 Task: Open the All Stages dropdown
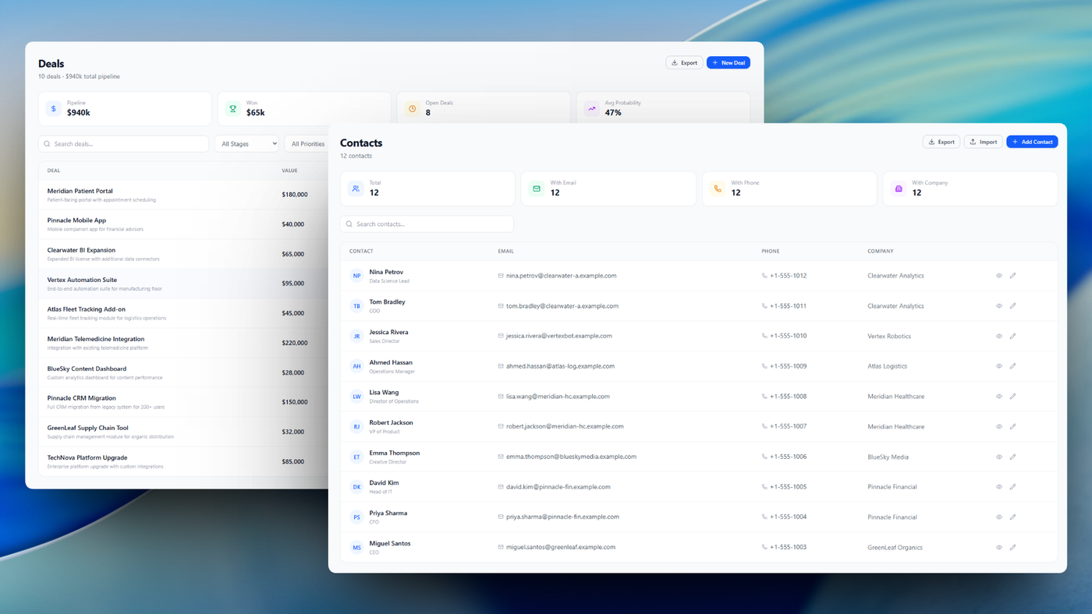(x=246, y=143)
